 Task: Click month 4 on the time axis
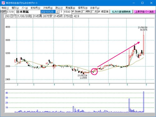54,85
